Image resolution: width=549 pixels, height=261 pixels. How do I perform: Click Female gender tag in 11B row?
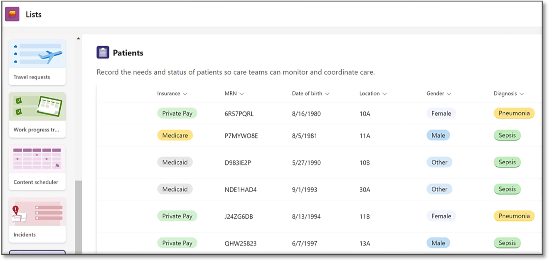[x=441, y=216]
